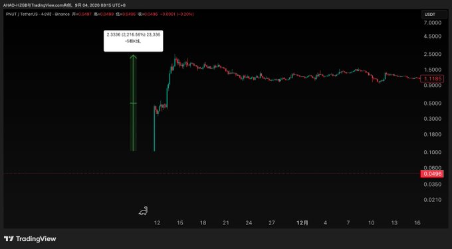Image resolution: width=452 pixels, height=249 pixels.
Task: Click the 0.1000 price axis label
Action: pos(433,152)
